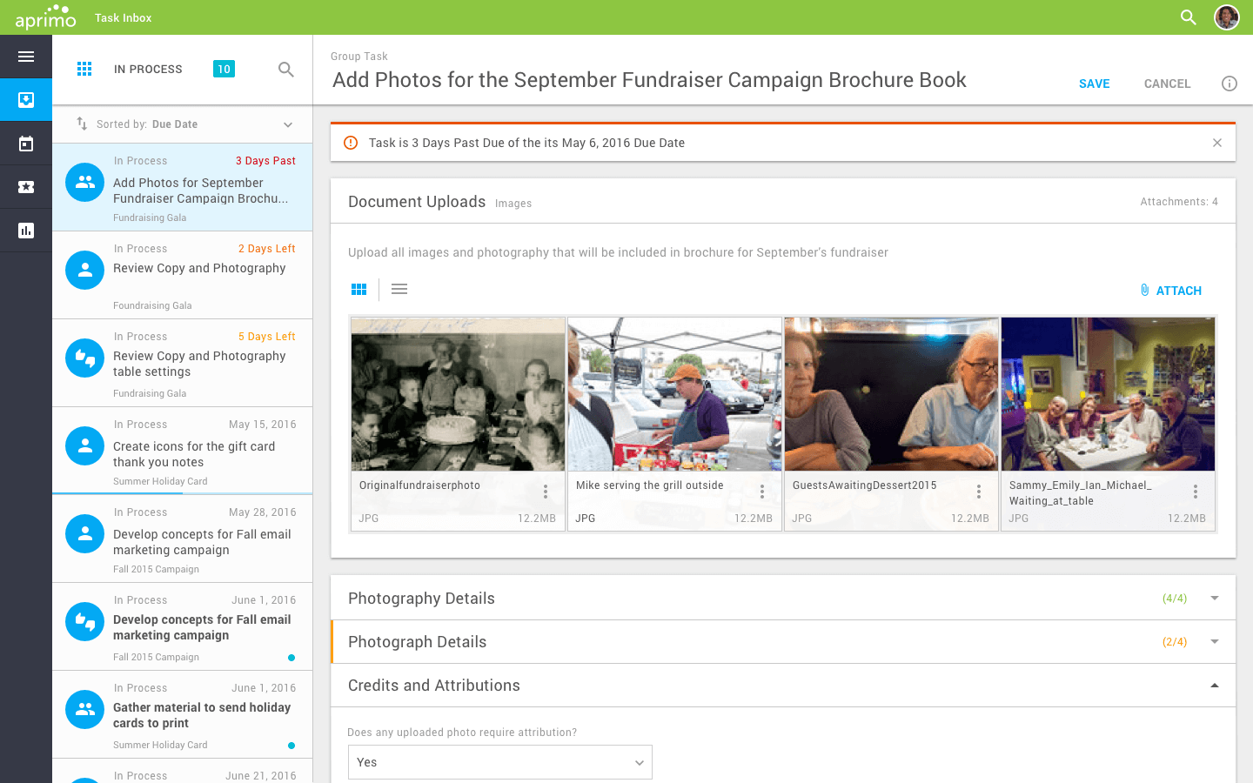
Task: Click the task title heading text
Action: point(649,80)
